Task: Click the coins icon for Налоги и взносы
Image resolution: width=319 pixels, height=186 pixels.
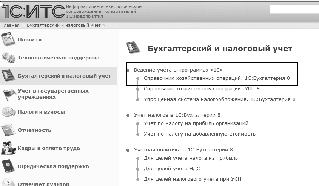Action: point(9,112)
